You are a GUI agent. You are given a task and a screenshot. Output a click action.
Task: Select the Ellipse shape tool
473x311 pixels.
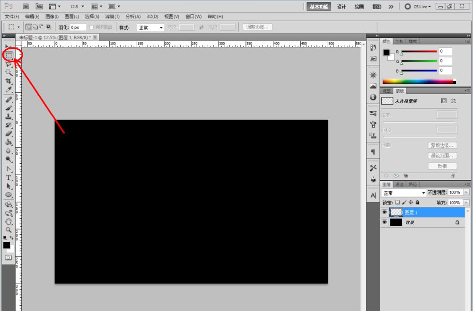[x=9, y=195]
